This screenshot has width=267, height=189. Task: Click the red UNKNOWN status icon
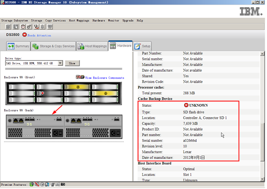186,105
